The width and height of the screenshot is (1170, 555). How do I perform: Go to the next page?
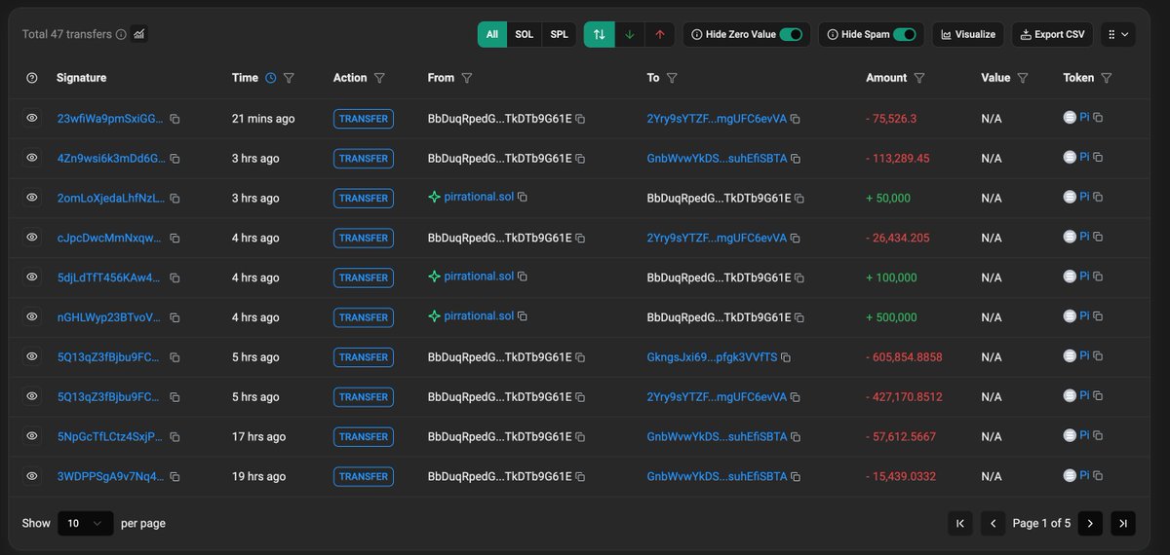1090,523
